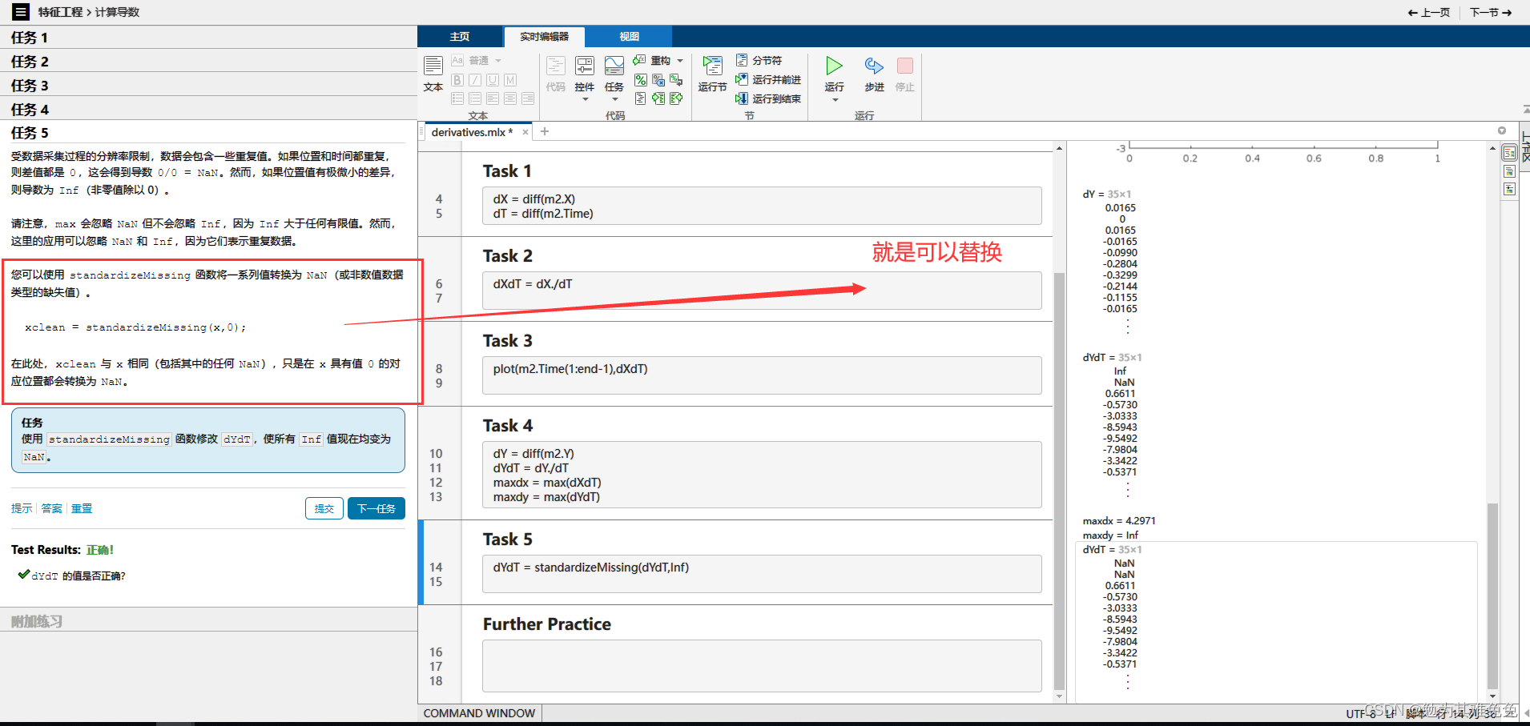Click the comment percent icon
Image resolution: width=1530 pixels, height=726 pixels.
click(641, 80)
